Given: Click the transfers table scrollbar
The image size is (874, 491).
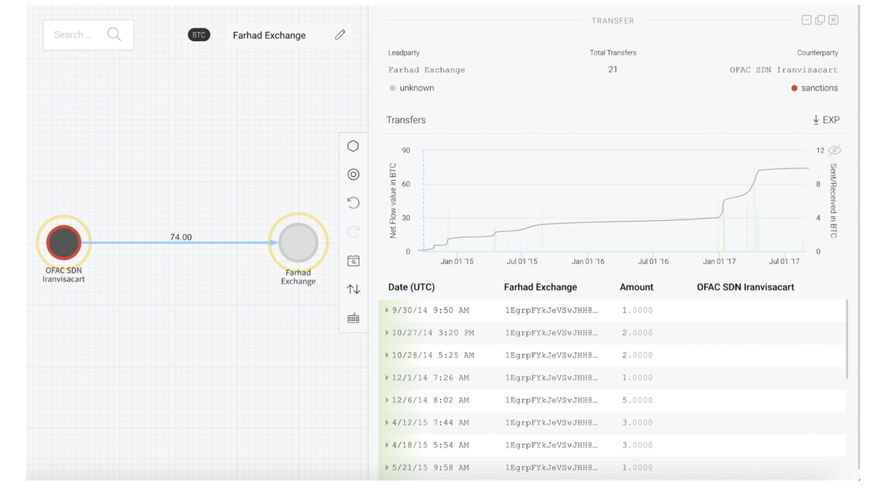Looking at the screenshot, I should pos(847,339).
